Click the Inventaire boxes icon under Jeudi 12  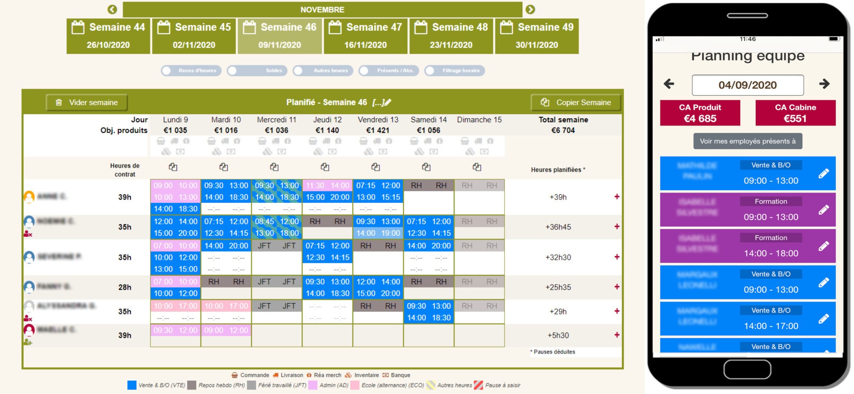pyautogui.click(x=318, y=152)
